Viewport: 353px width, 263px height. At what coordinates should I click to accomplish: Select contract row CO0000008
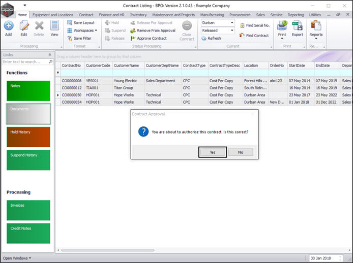pyautogui.click(x=204, y=81)
